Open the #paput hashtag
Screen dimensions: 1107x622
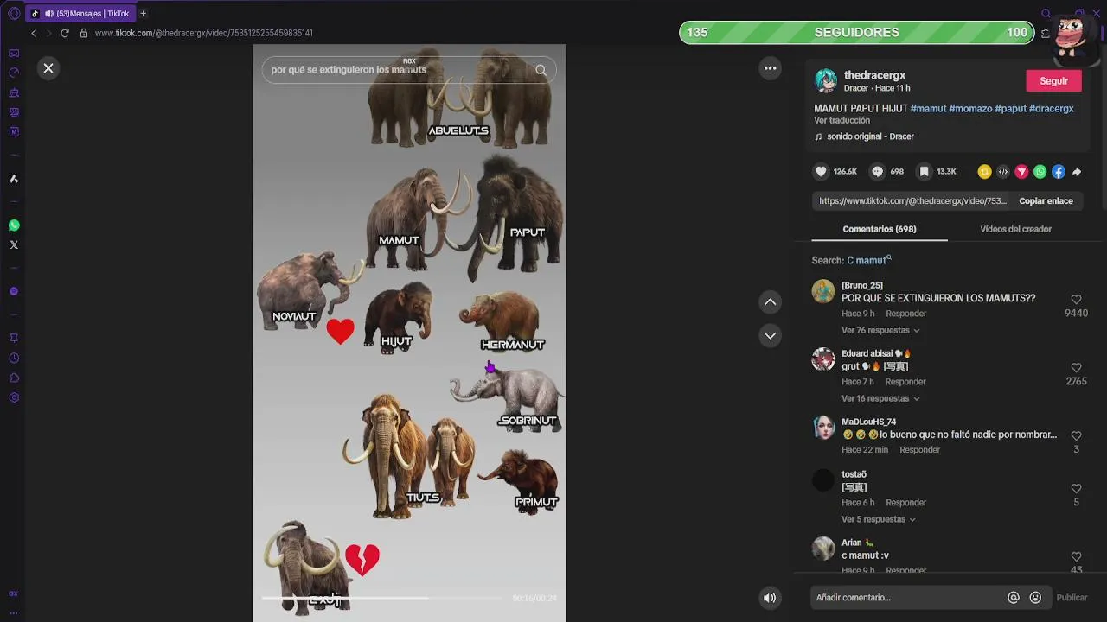(1010, 109)
